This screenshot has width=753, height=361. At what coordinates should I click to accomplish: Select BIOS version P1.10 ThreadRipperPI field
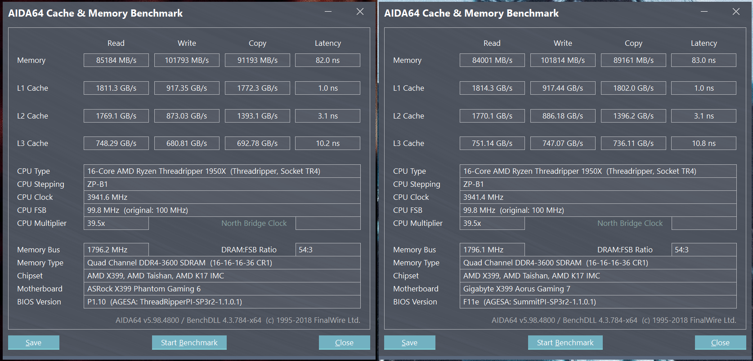pos(222,302)
